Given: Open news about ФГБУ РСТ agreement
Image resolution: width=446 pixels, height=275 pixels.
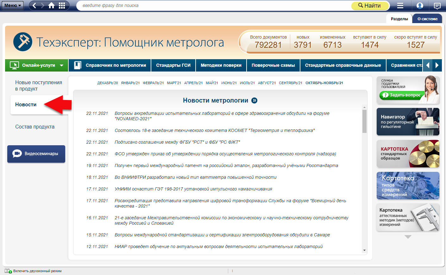Looking at the screenshot, I should (177, 142).
